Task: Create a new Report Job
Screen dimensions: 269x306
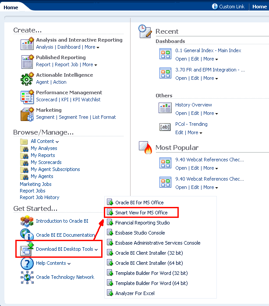Action: pyautogui.click(x=67, y=64)
